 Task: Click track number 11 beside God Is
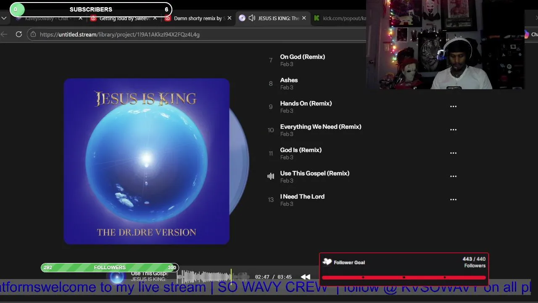pyautogui.click(x=271, y=154)
